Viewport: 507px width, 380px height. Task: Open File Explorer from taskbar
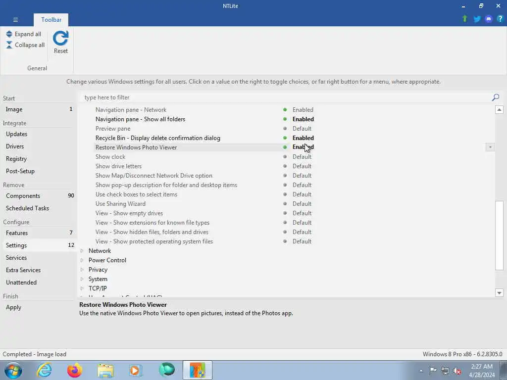pyautogui.click(x=106, y=371)
